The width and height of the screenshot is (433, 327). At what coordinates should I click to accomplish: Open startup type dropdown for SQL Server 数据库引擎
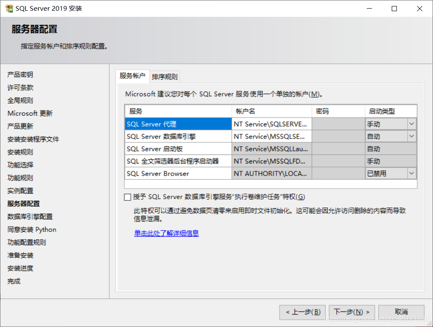pos(412,136)
